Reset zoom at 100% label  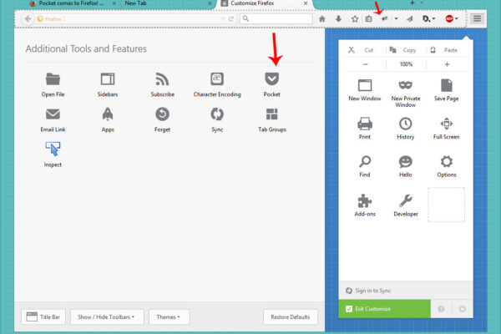pos(406,64)
